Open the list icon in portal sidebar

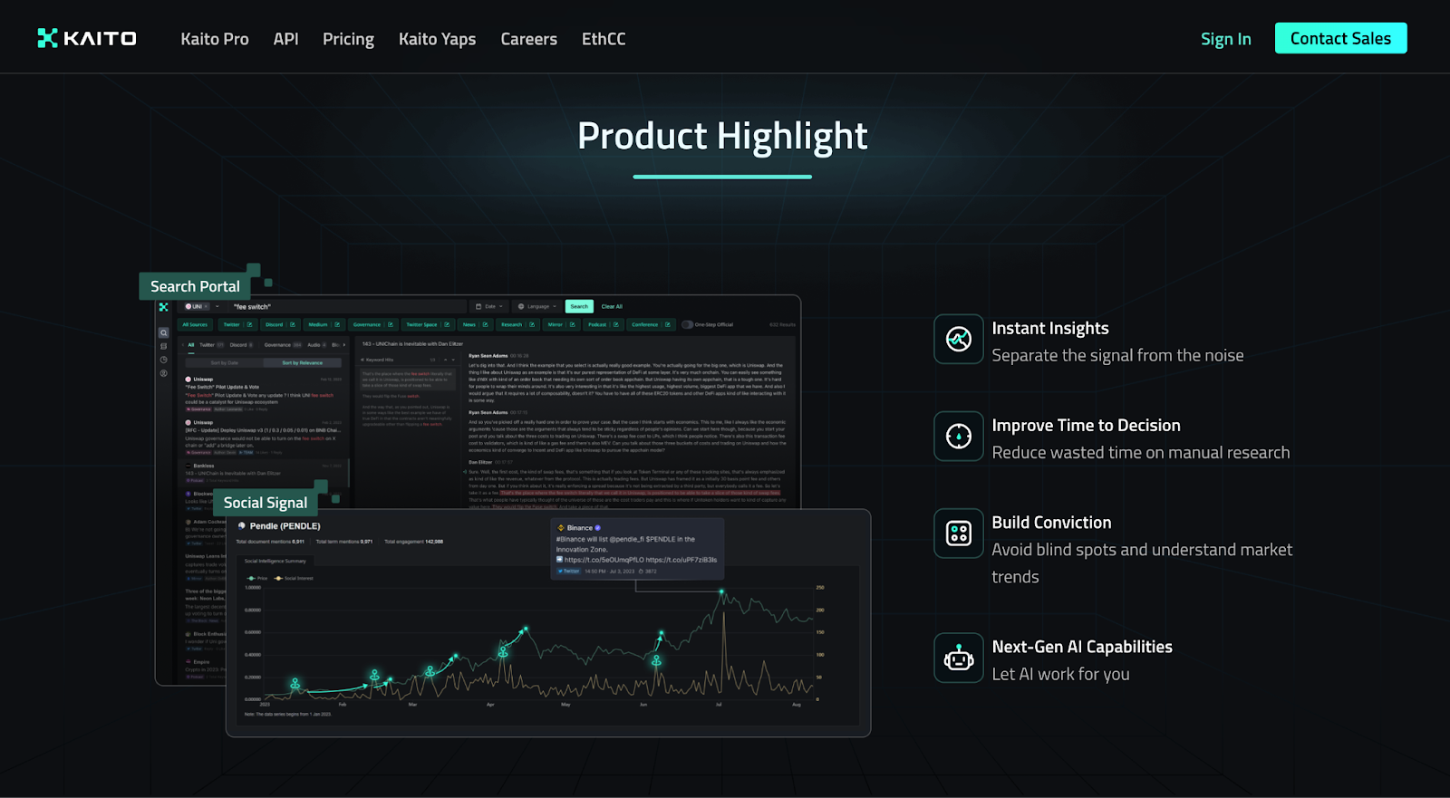[163, 346]
